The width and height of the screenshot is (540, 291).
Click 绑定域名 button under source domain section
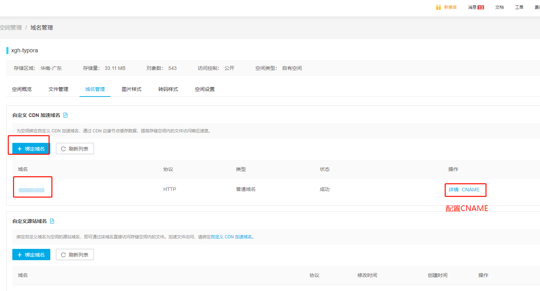click(31, 255)
